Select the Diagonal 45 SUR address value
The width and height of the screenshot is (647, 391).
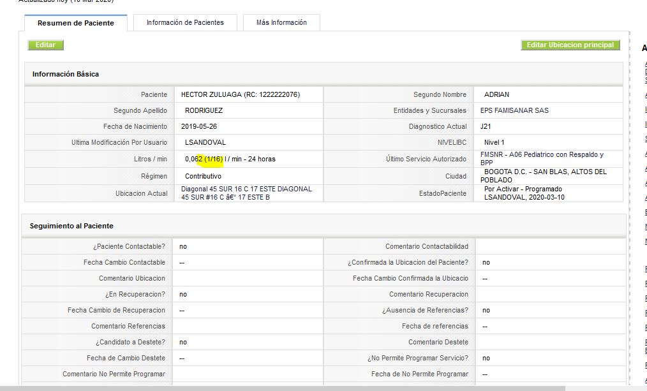[x=246, y=193]
